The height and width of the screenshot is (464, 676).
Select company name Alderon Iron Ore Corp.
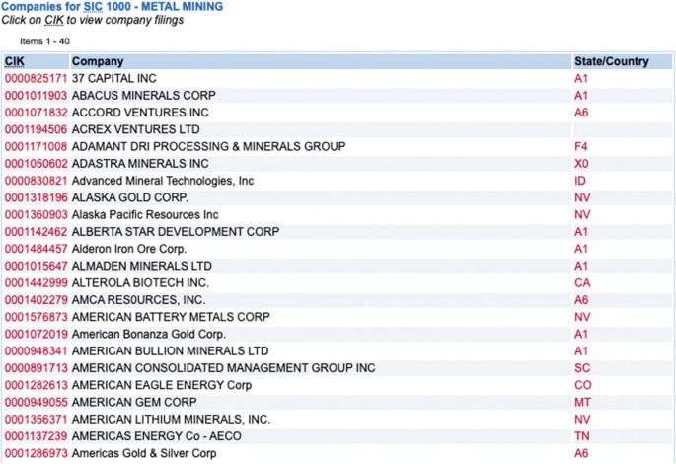point(129,249)
